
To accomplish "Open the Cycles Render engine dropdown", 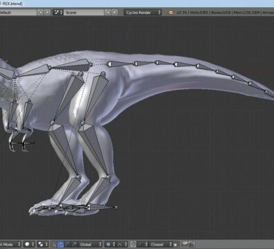I will coord(143,12).
